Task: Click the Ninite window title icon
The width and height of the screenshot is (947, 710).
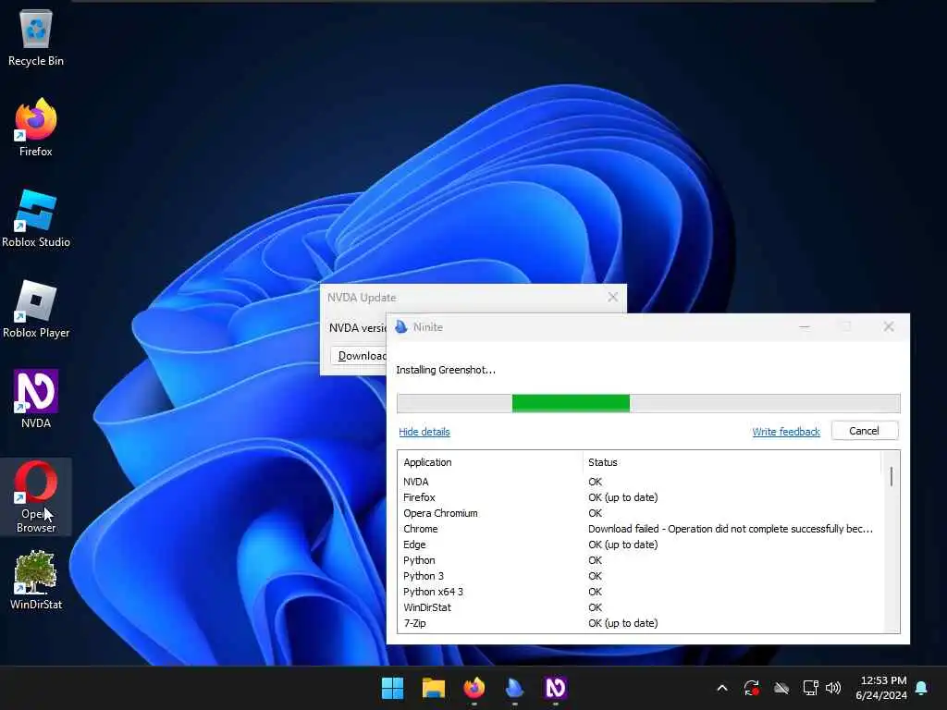Action: [401, 326]
